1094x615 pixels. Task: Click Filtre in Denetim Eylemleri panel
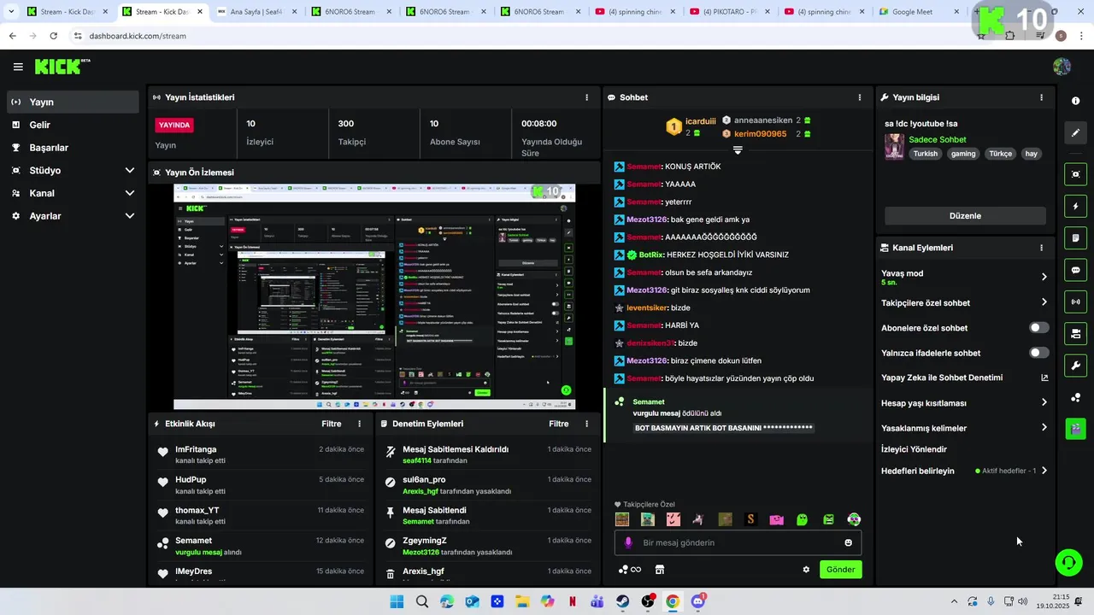pyautogui.click(x=558, y=424)
